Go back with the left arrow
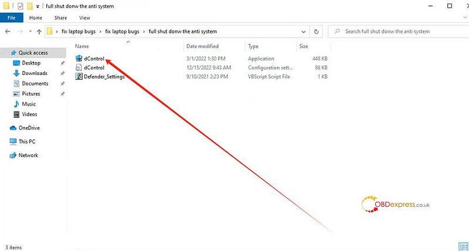469x251 pixels. coord(8,32)
